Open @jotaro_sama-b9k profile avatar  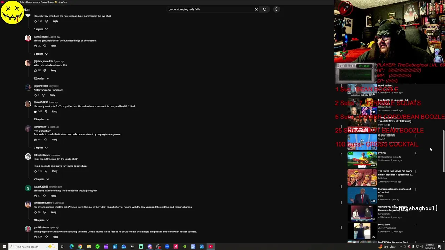(28, 63)
